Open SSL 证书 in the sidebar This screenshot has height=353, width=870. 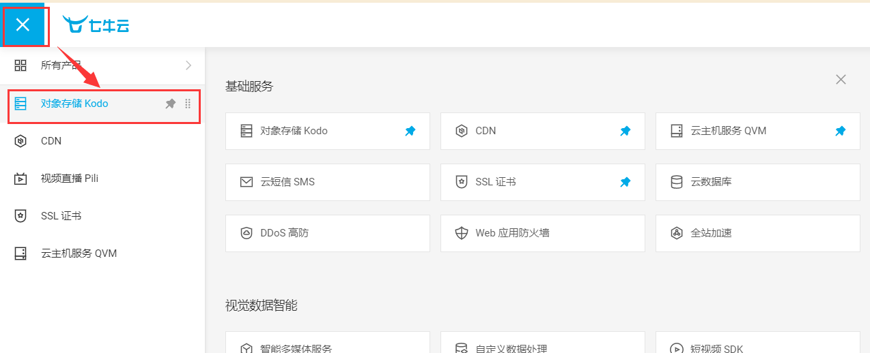[102, 216]
